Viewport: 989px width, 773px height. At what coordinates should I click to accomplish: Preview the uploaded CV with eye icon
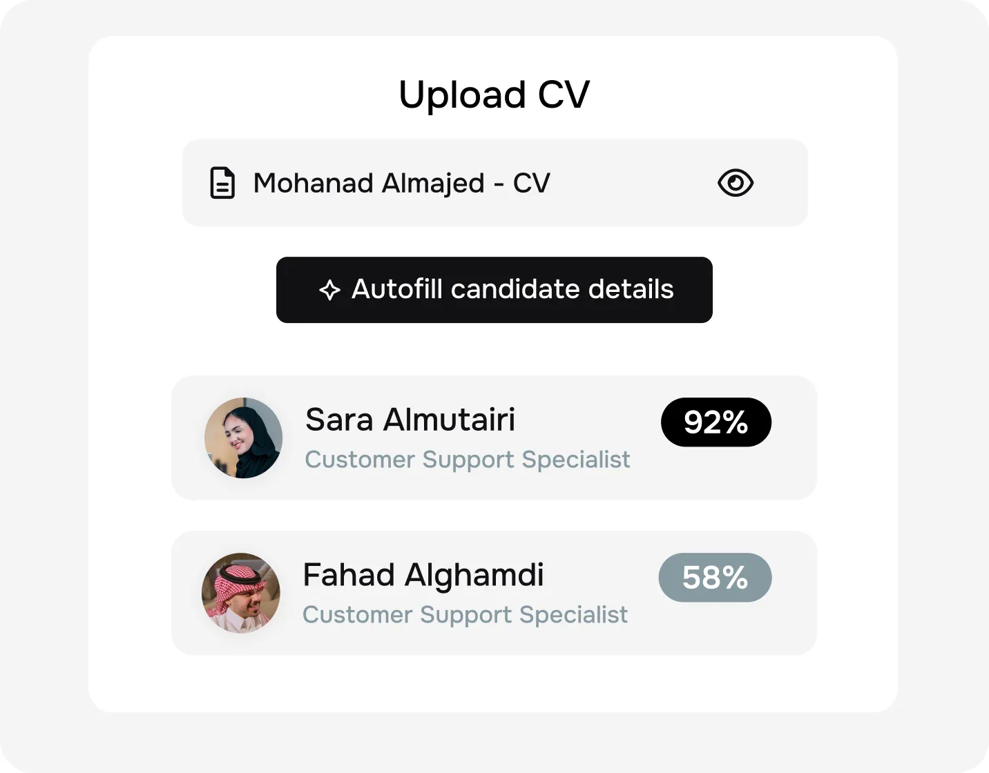(x=735, y=183)
